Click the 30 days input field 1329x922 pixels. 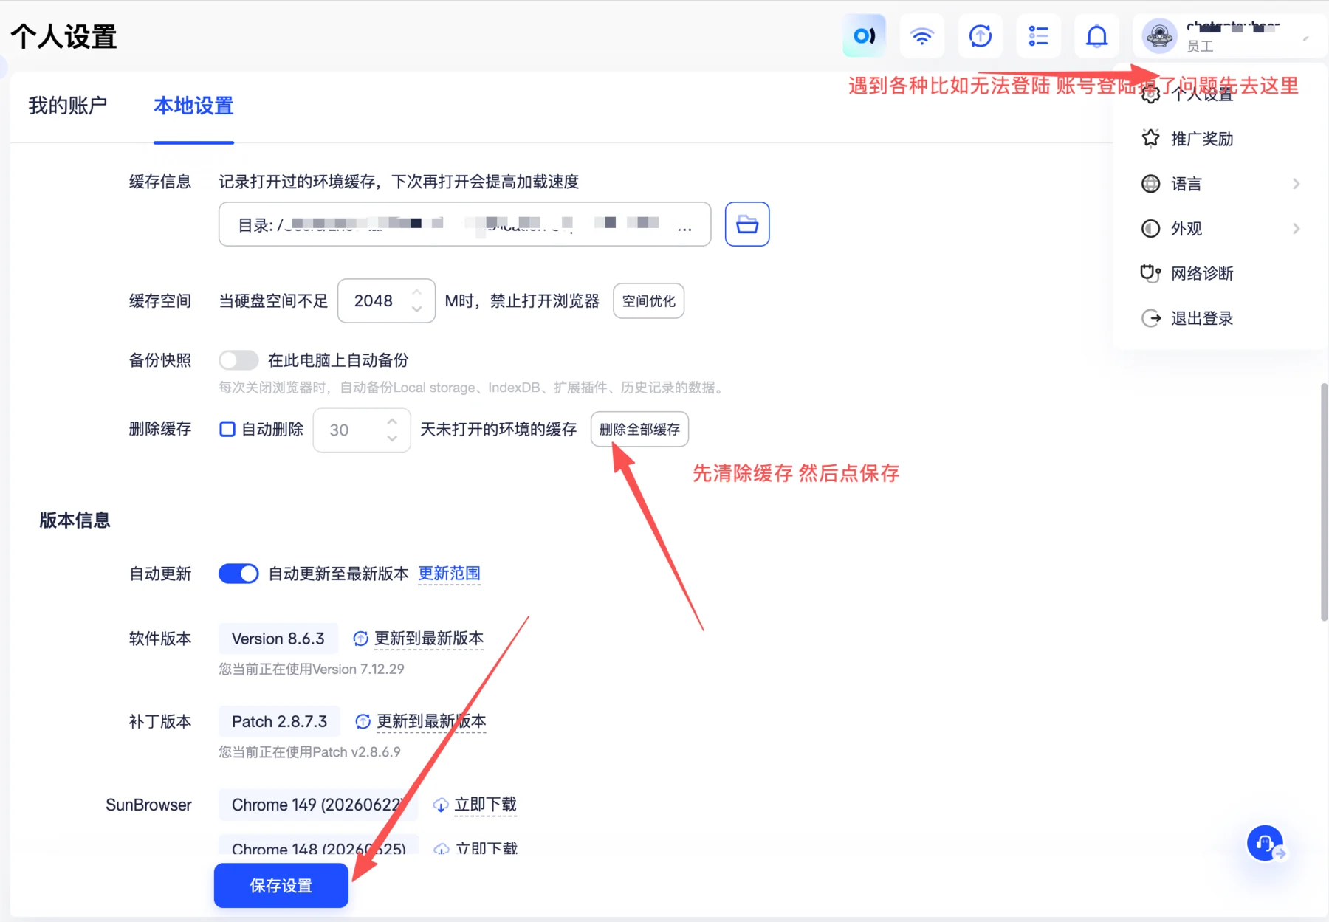[362, 430]
